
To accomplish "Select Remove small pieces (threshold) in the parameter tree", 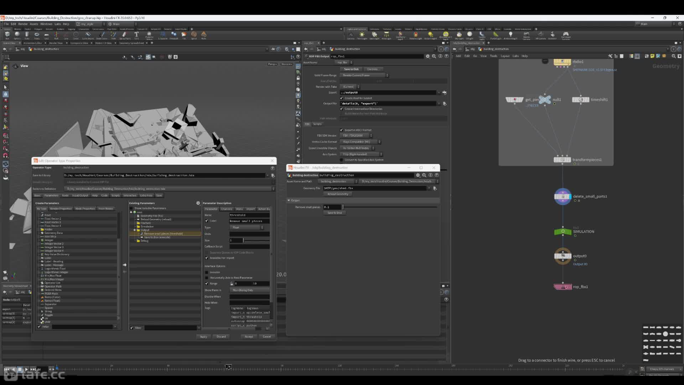I will click(163, 234).
